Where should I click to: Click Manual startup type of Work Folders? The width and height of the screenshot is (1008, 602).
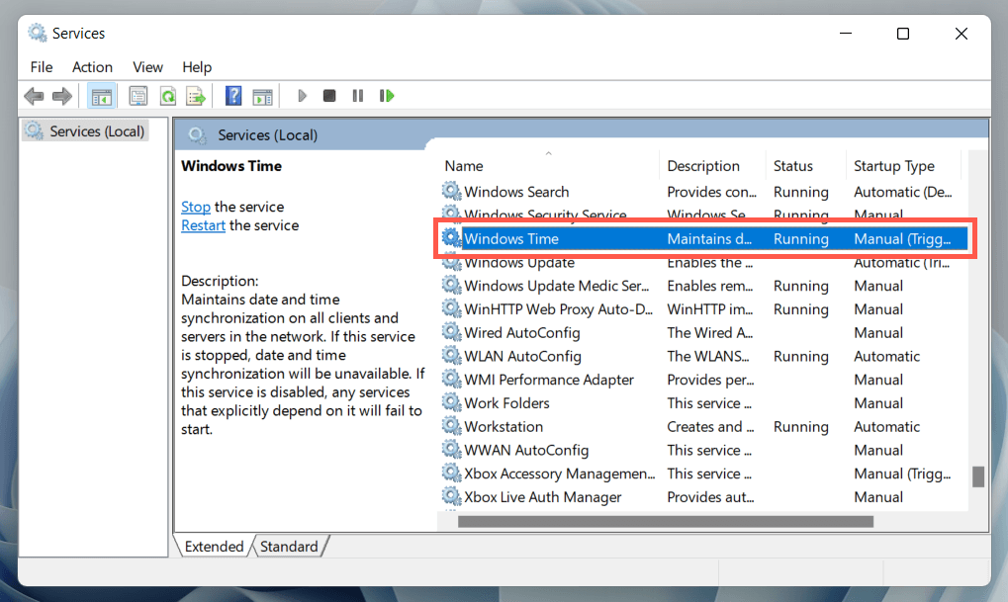[x=878, y=403]
